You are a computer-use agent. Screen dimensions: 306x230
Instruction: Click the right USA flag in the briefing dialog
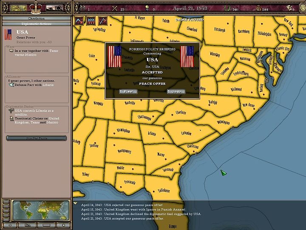coord(187,57)
